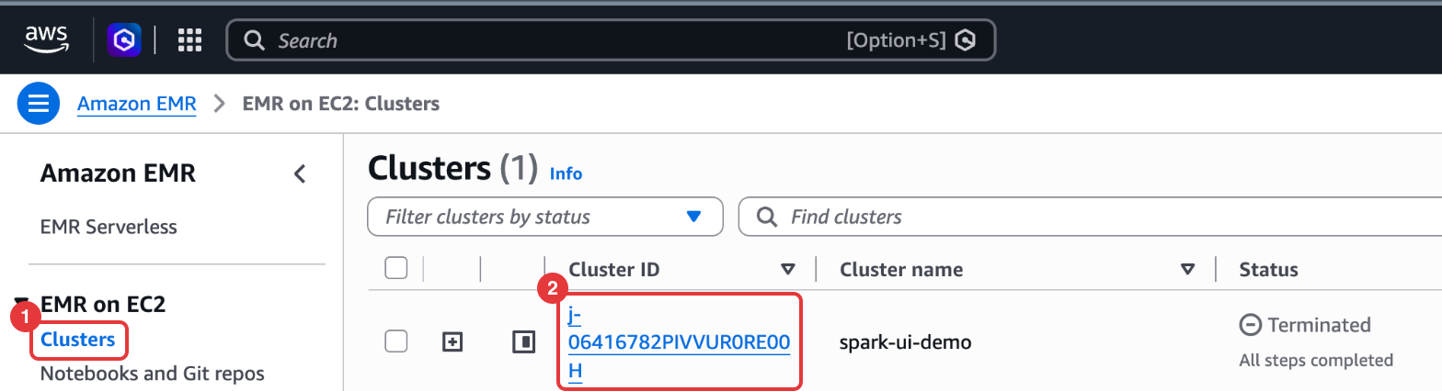
Task: Open the split-panel icon for spark-ui-demo
Action: (x=523, y=342)
